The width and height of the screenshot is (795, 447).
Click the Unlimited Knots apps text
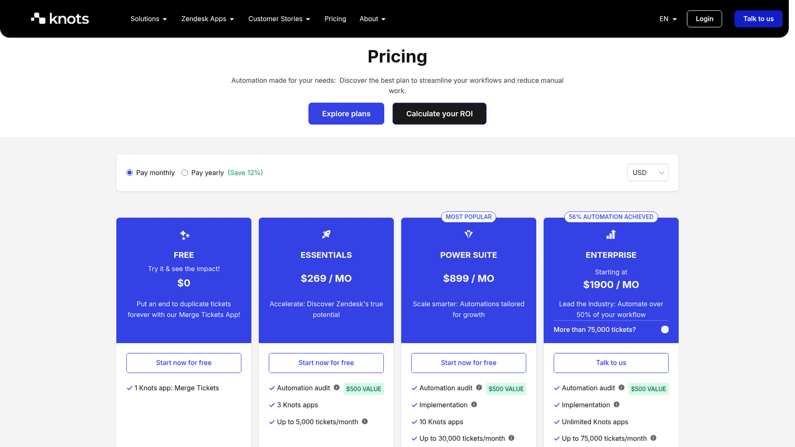point(595,422)
